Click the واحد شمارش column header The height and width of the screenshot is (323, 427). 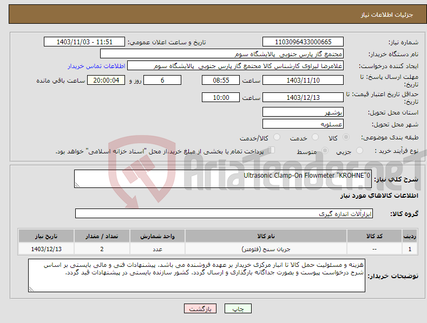157,236
